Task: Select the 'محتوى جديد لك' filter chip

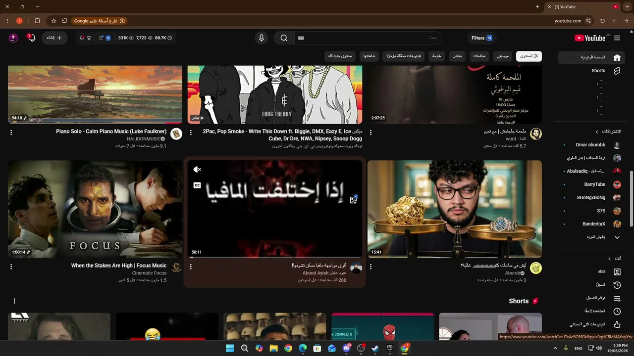Action: pos(340,56)
